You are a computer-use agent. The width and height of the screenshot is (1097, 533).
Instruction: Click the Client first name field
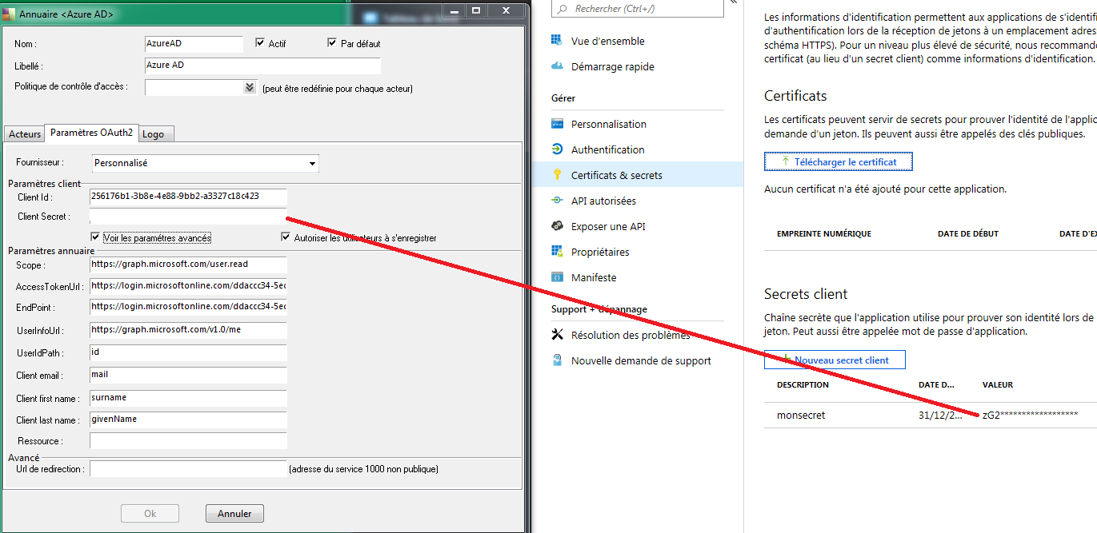(x=188, y=398)
